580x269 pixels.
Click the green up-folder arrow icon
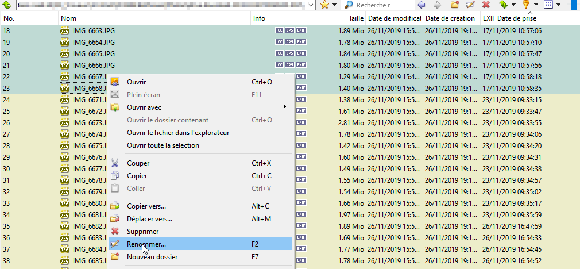[7, 5]
